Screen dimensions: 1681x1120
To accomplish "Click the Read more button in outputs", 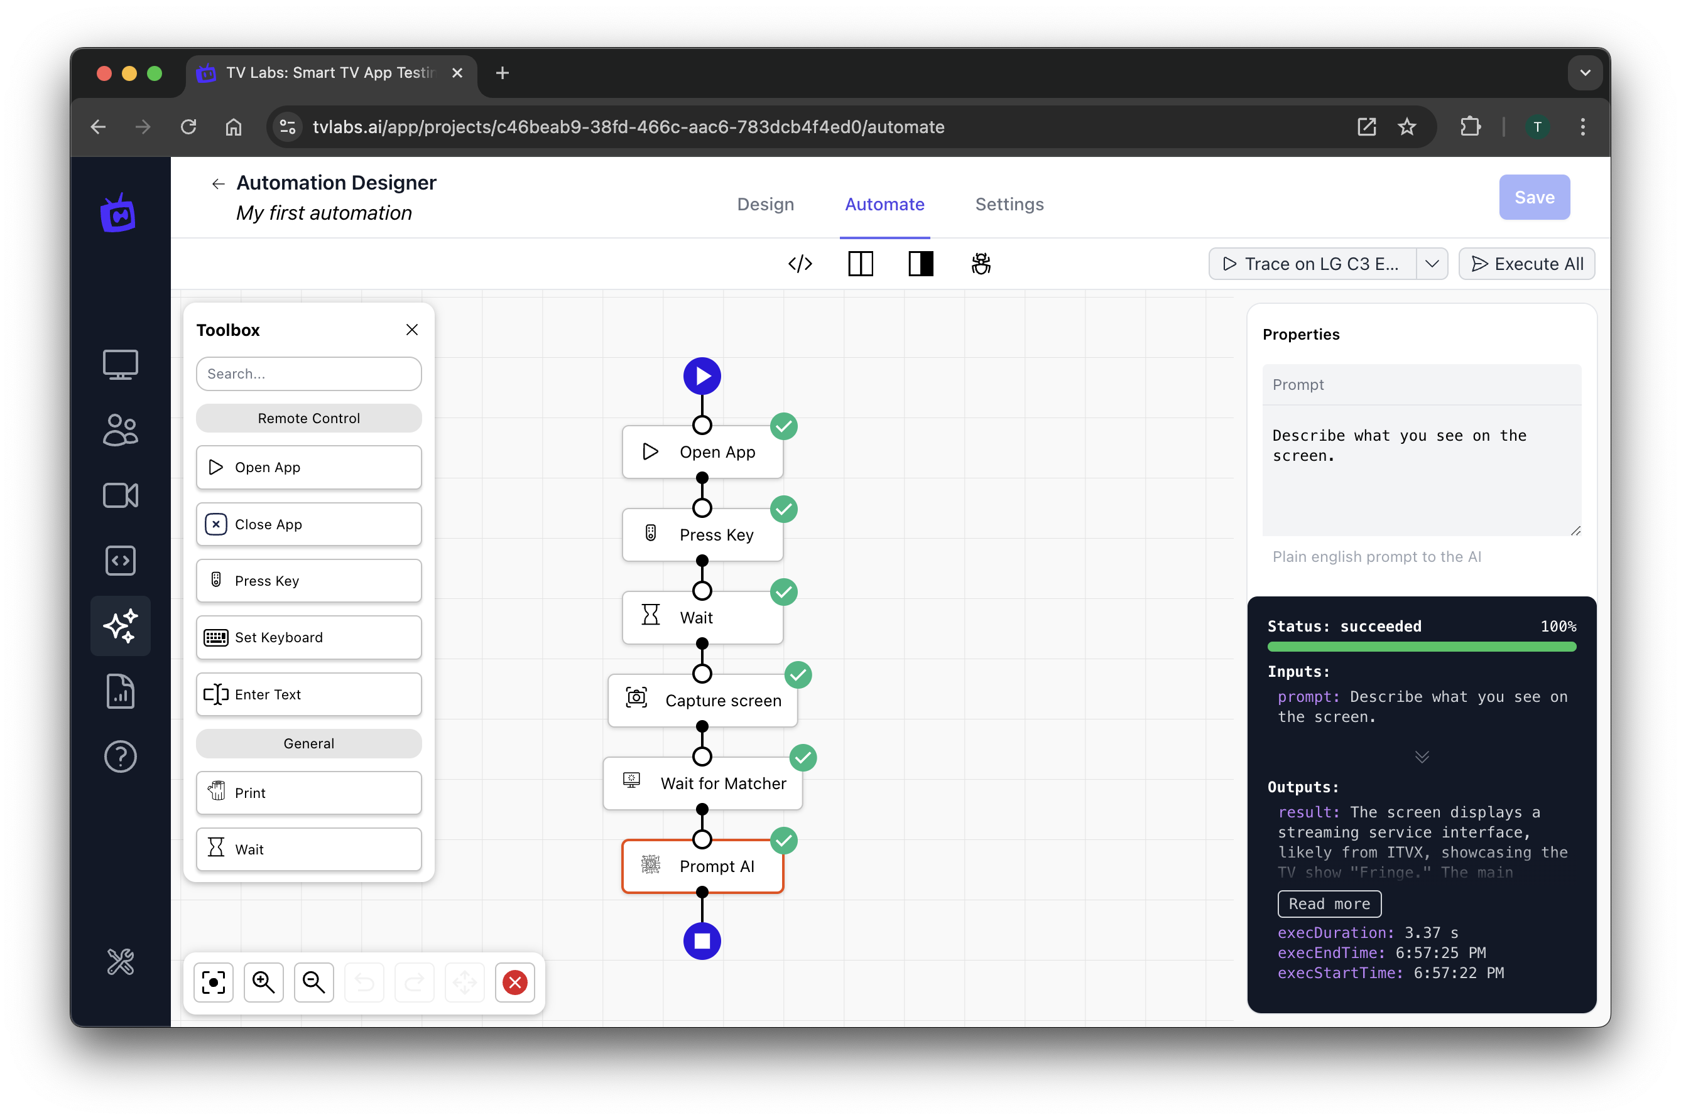I will point(1329,903).
